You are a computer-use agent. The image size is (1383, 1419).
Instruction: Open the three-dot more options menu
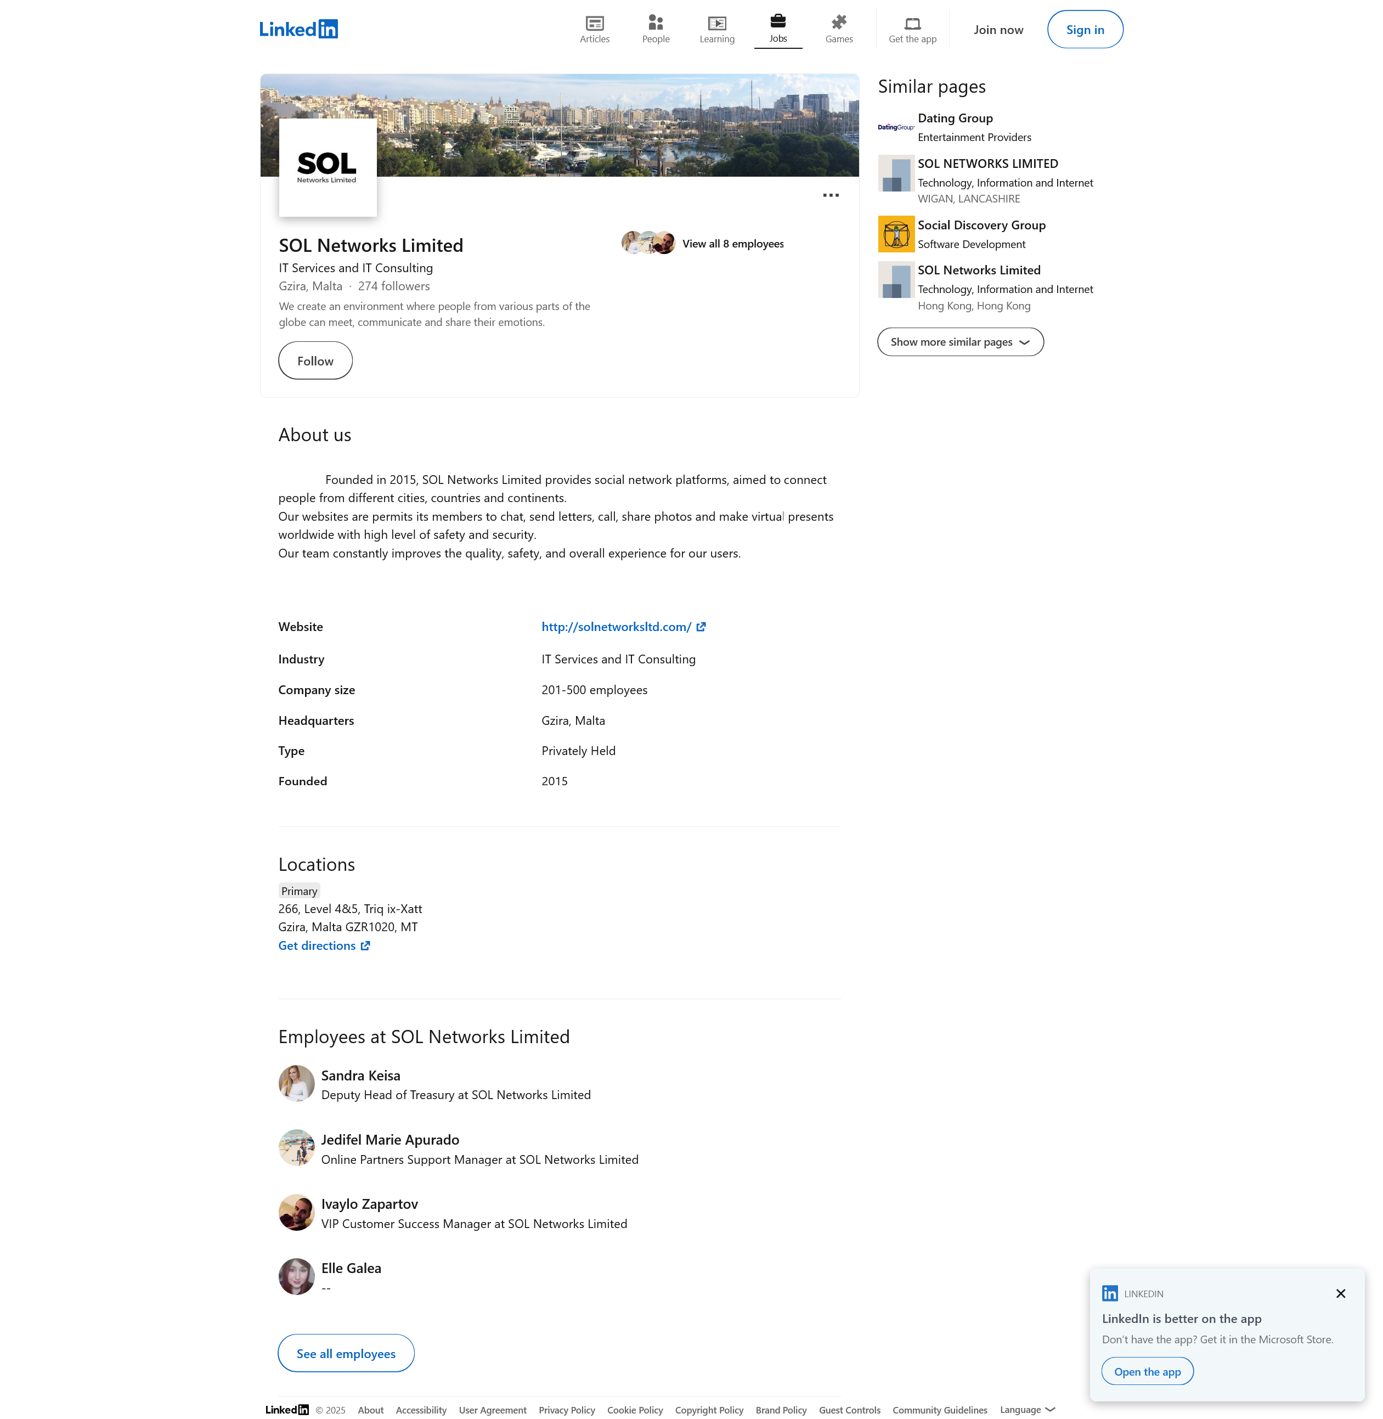(x=831, y=195)
